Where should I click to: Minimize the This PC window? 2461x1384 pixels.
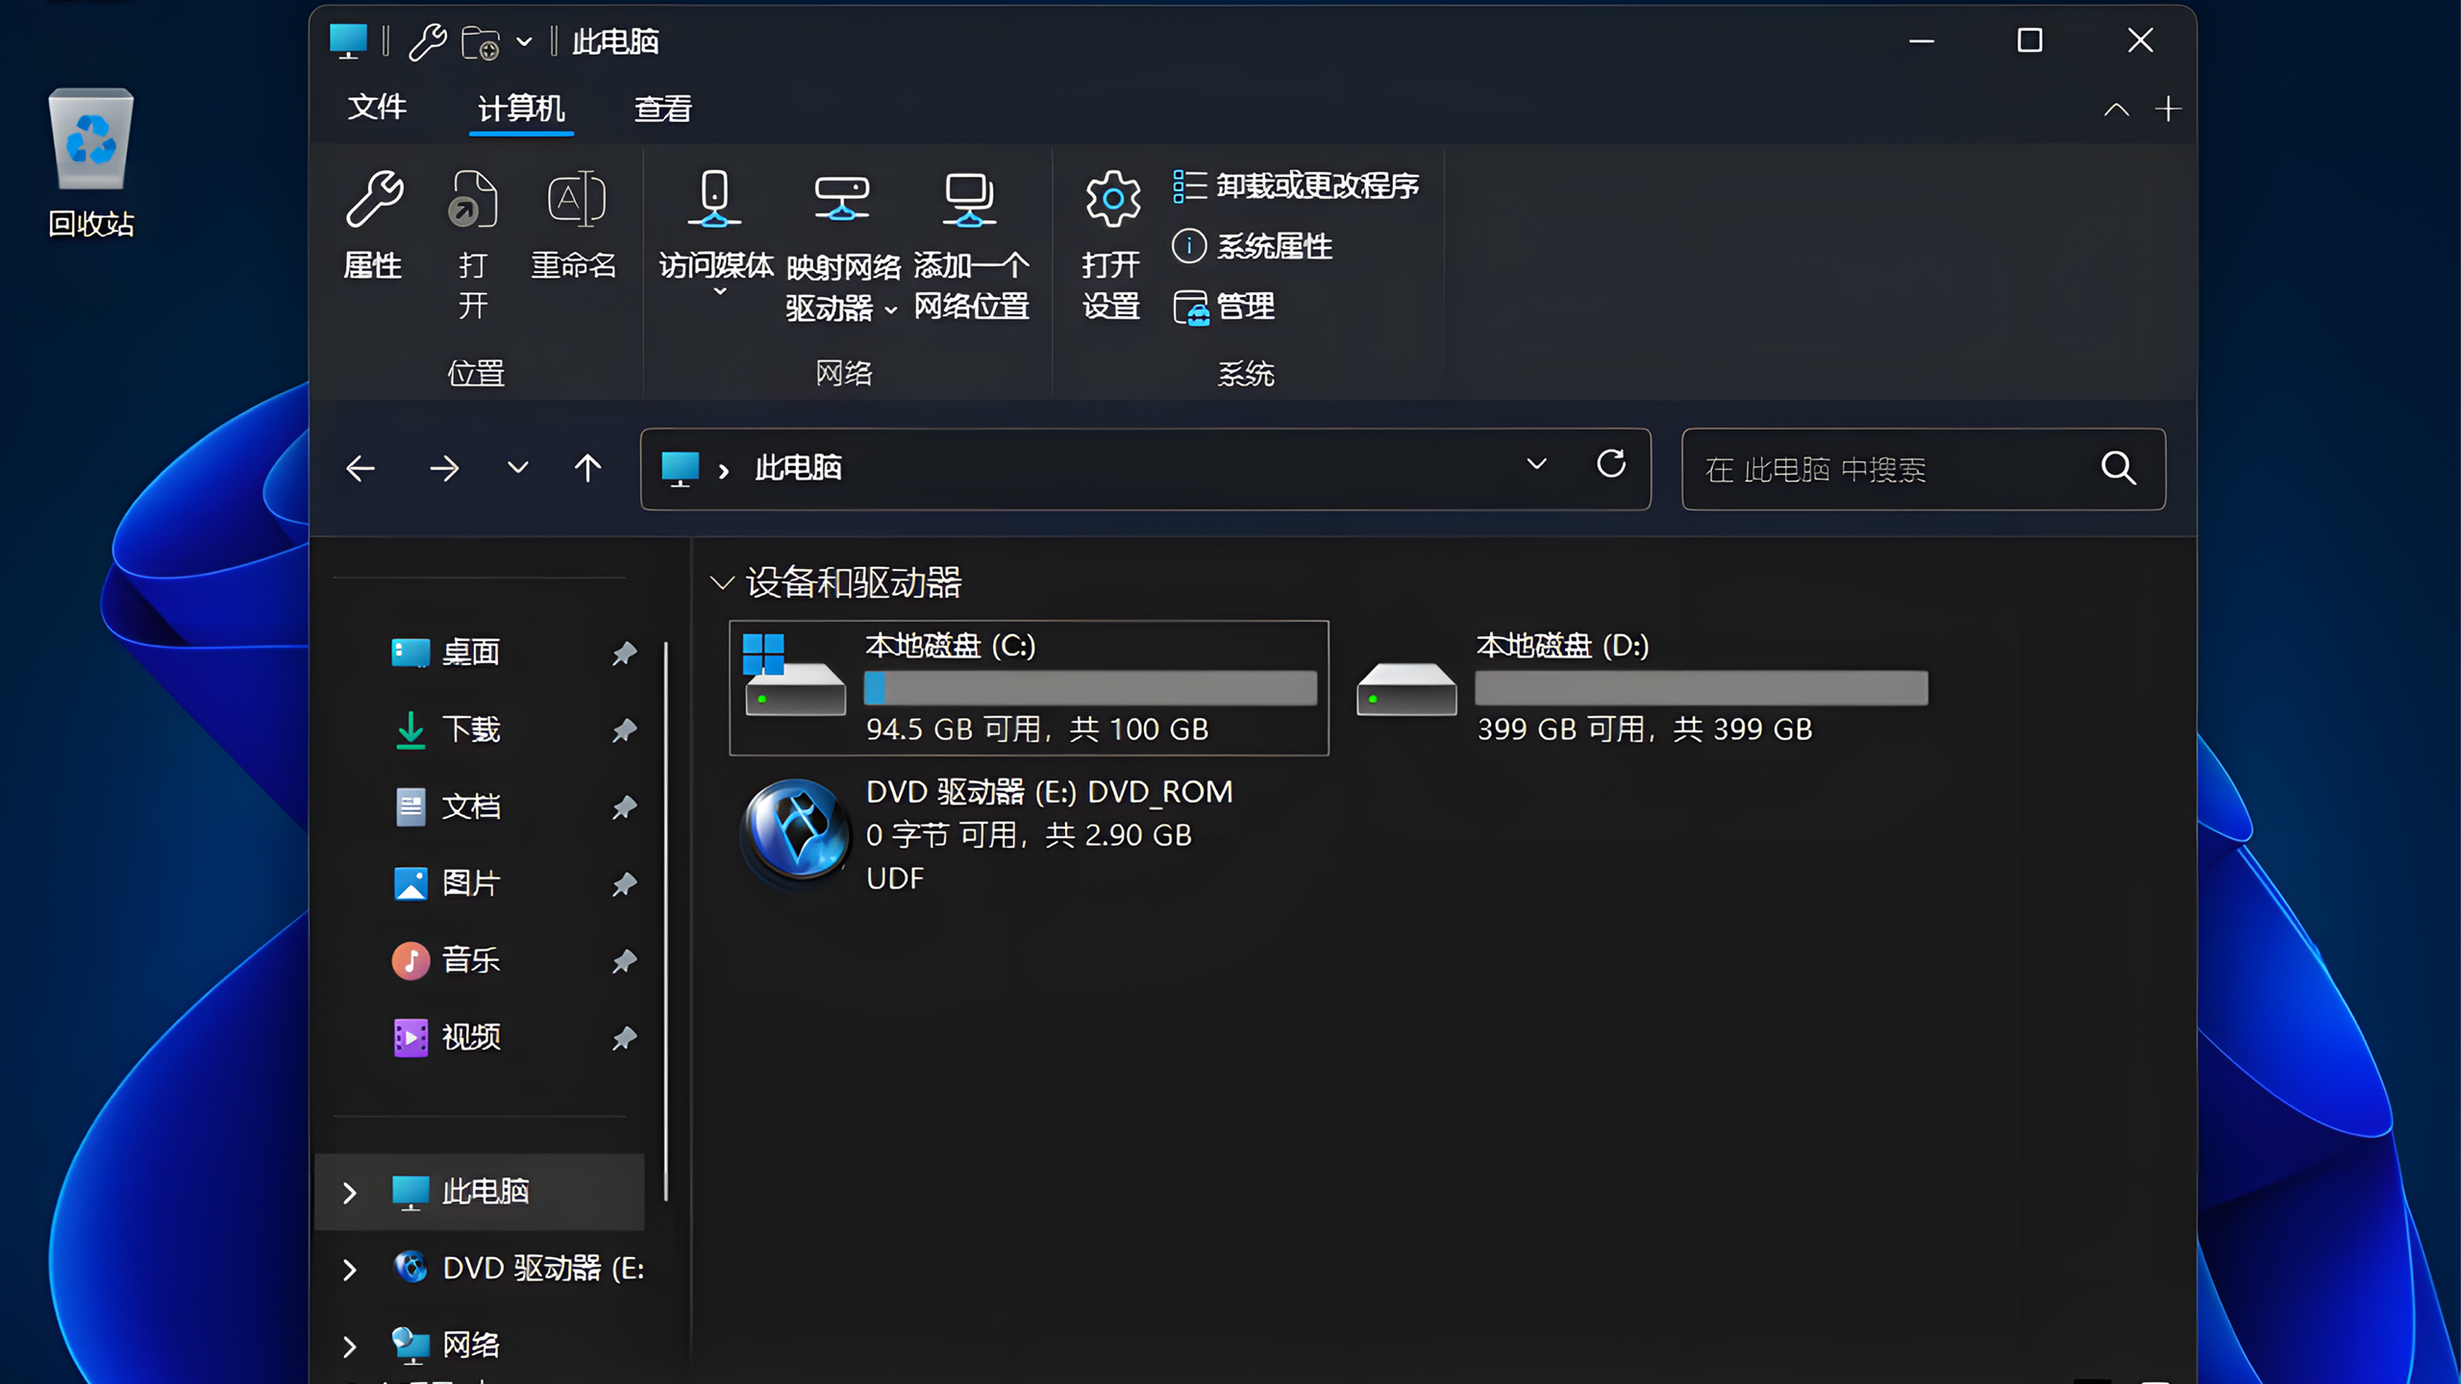point(1922,41)
